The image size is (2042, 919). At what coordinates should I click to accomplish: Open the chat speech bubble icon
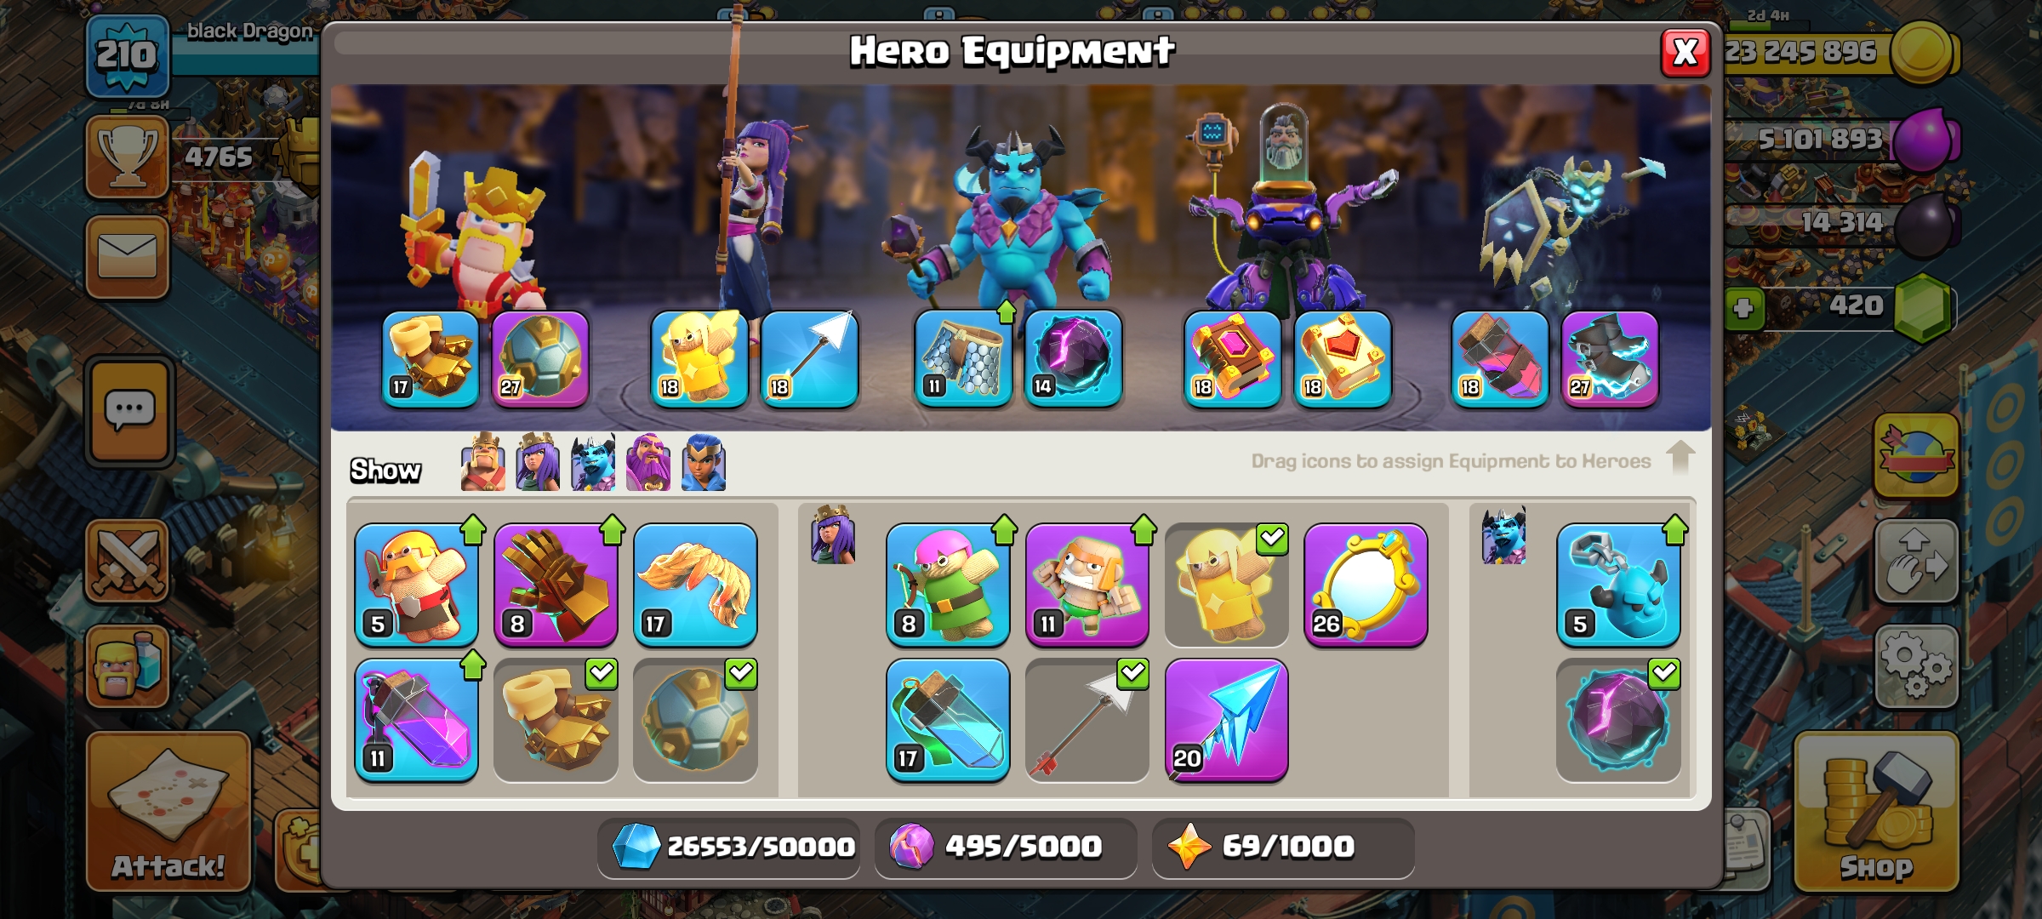point(130,411)
